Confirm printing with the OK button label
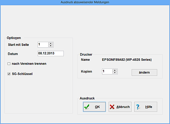Screen dimensions: 170x124 (97, 107)
